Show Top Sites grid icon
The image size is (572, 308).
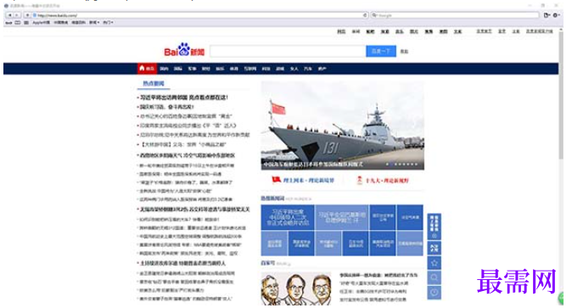26,23
